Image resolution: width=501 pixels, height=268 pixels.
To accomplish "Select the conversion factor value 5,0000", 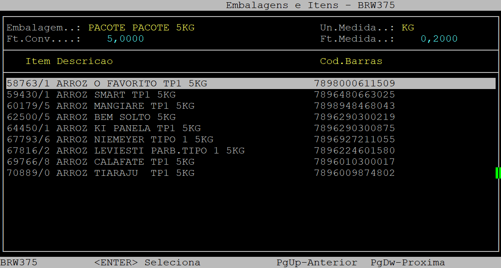I will 125,39.
